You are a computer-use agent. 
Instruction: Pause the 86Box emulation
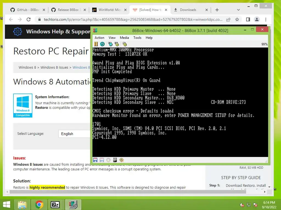[x=96, y=44]
